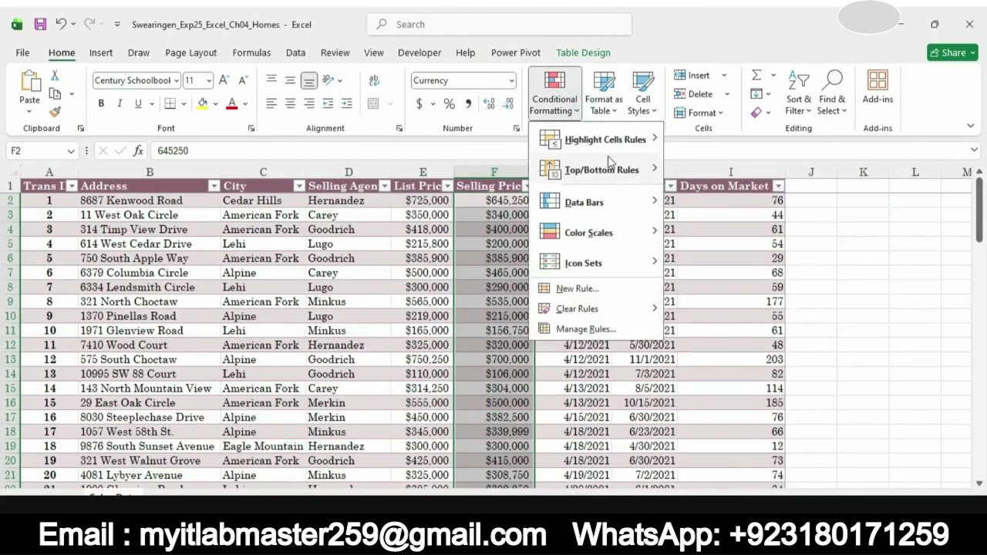
Task: Open the City column filter dropdown
Action: [298, 186]
